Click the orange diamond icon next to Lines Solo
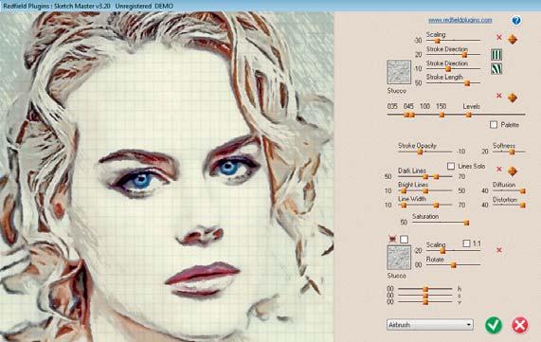The width and height of the screenshot is (541, 342). pyautogui.click(x=513, y=171)
